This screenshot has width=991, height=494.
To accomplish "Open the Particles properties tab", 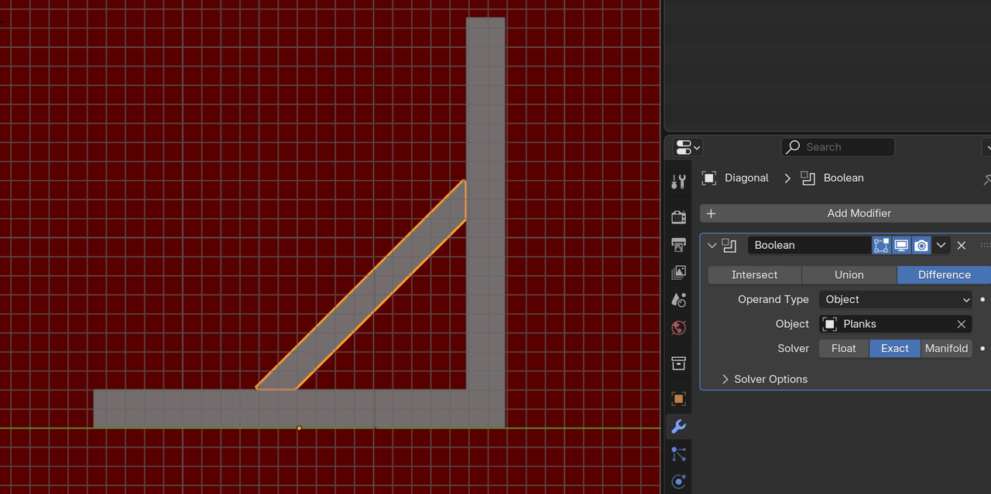I will click(x=678, y=454).
